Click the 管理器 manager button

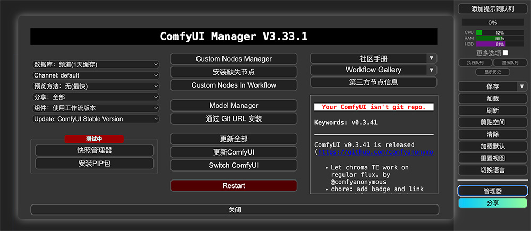click(x=493, y=191)
